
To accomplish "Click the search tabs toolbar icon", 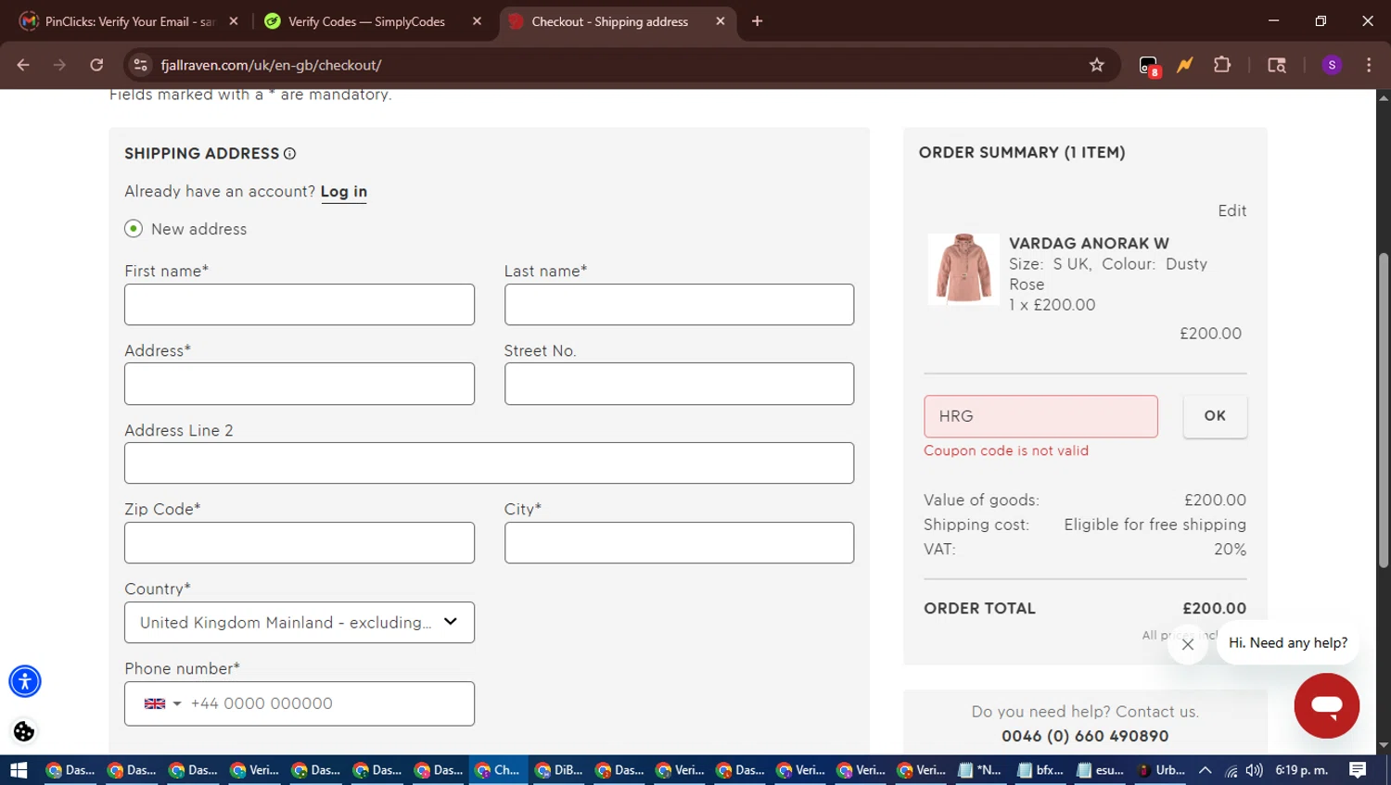I will [1277, 65].
